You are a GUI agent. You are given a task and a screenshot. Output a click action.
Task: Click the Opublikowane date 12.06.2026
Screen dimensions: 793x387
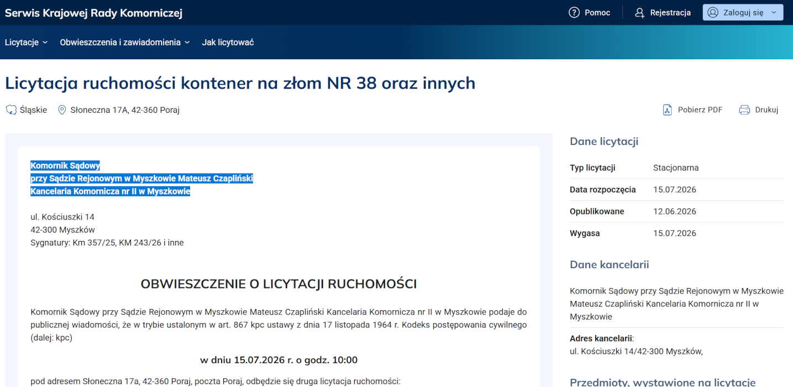675,211
